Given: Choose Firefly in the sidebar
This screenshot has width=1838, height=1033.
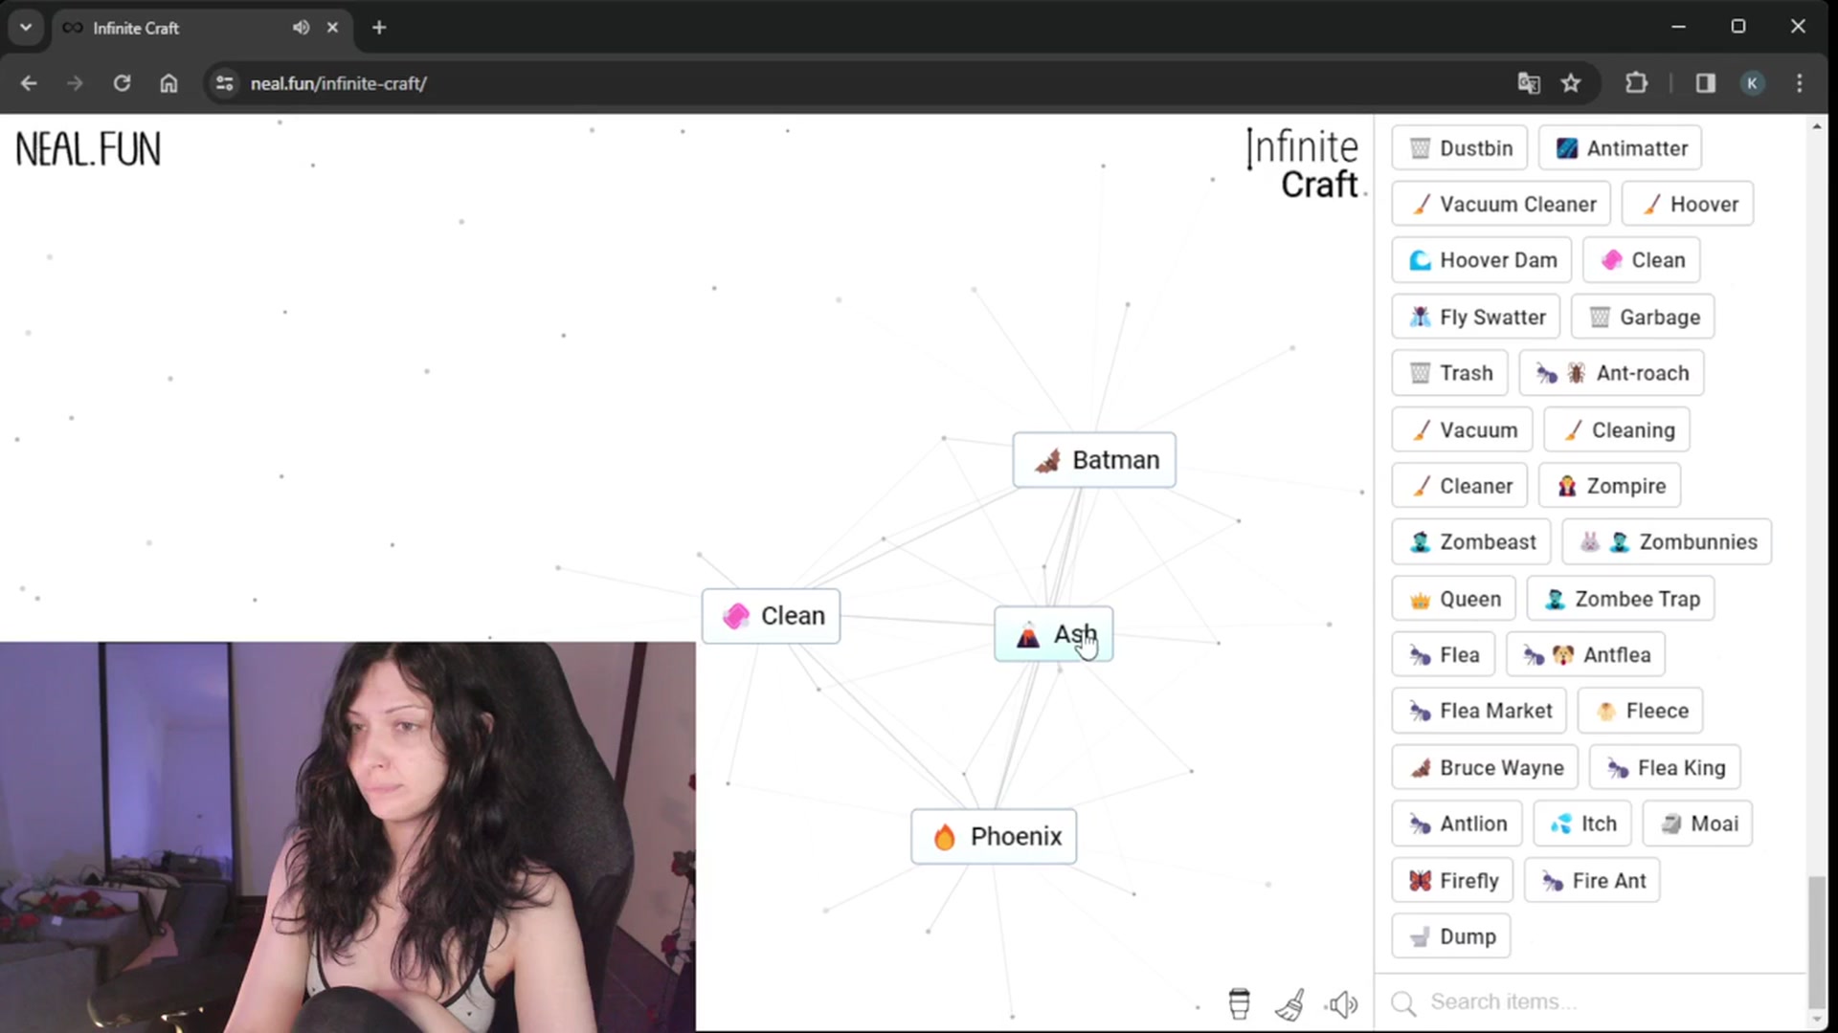Looking at the screenshot, I should click(x=1452, y=880).
